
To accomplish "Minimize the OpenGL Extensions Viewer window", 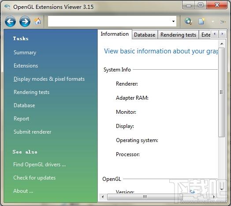I will [x=189, y=5].
